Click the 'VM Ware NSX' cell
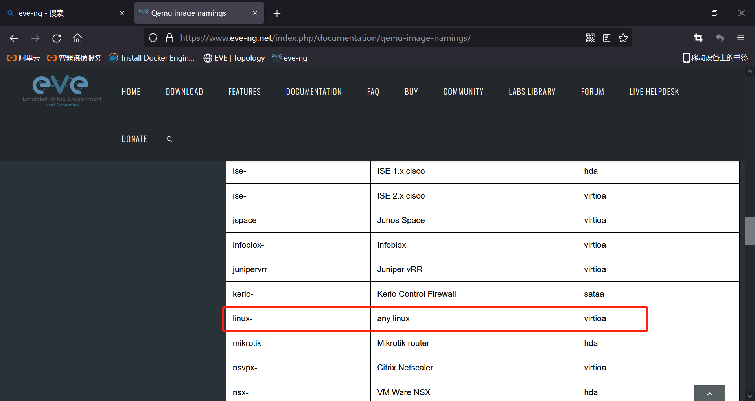Viewport: 755px width, 401px height. [x=474, y=391]
